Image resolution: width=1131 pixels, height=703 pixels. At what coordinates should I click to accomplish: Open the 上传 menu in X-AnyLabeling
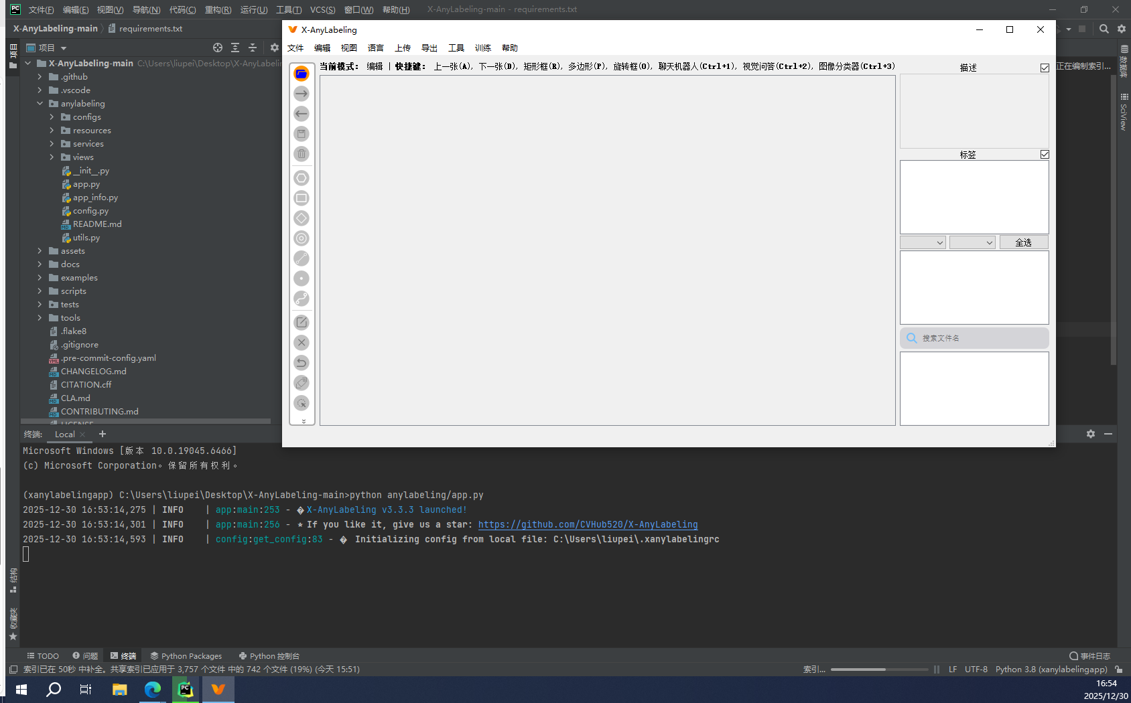pyautogui.click(x=403, y=48)
